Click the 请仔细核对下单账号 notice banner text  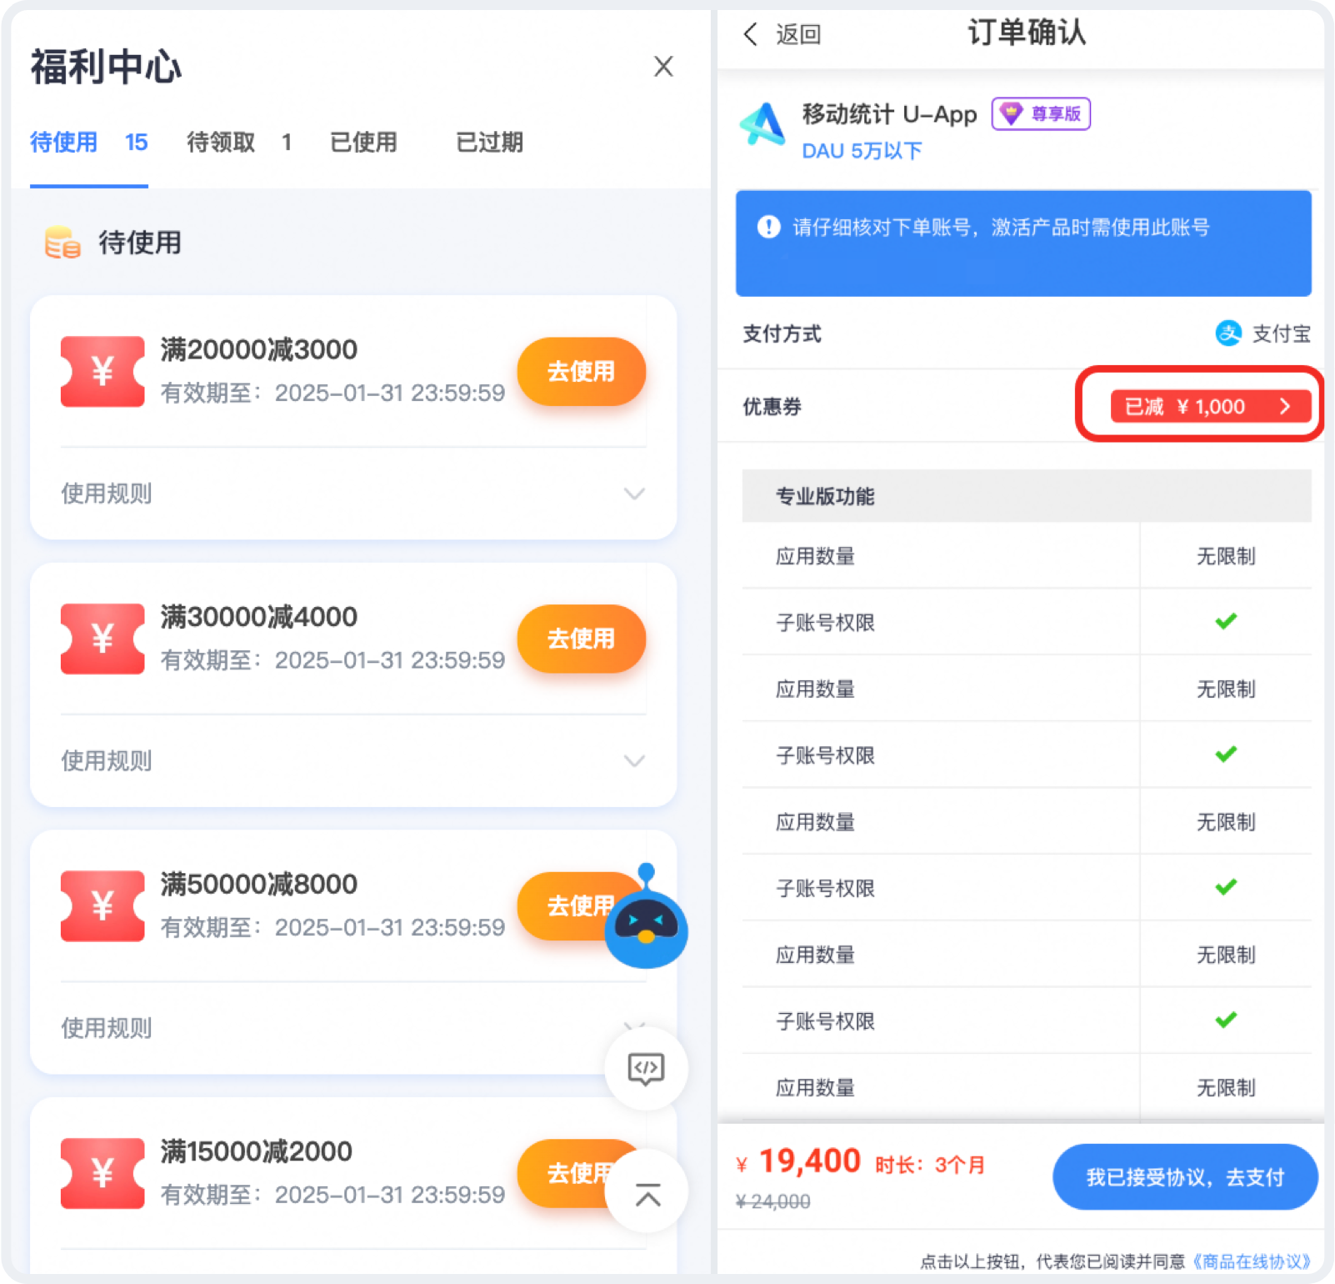coord(1001,227)
